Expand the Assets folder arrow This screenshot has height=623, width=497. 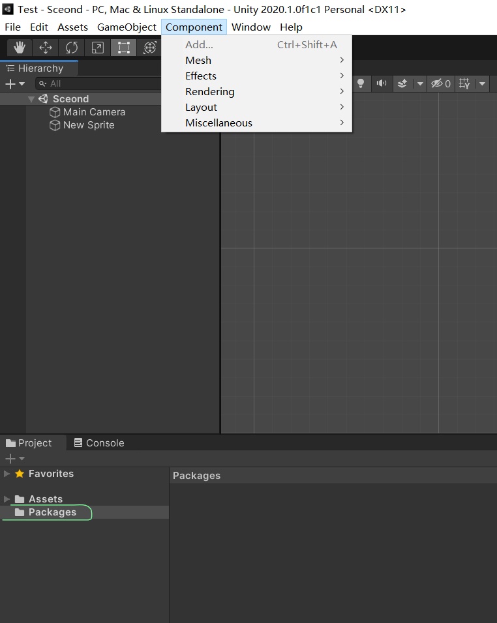[x=7, y=499]
